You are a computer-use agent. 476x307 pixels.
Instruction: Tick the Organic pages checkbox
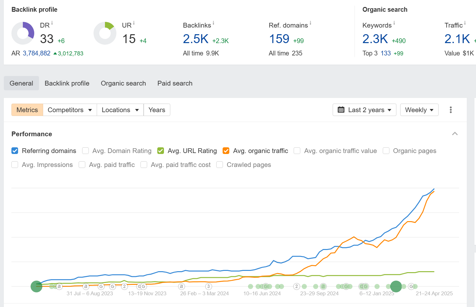tap(386, 151)
